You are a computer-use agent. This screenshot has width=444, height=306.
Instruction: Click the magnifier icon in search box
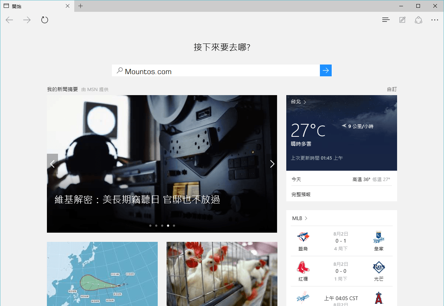coord(119,70)
